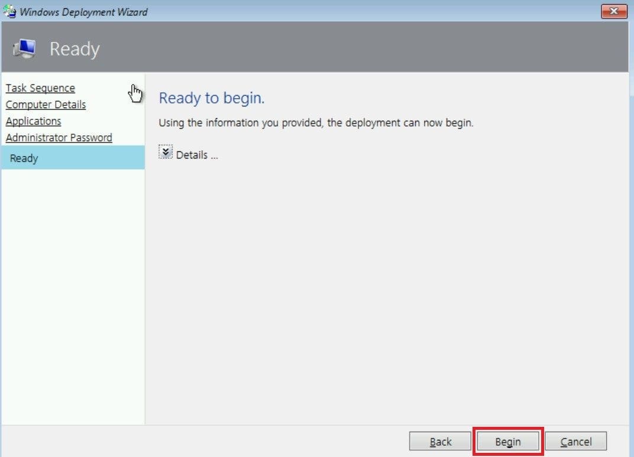This screenshot has width=634, height=457.
Task: Navigate to the Applications step
Action: coord(33,121)
